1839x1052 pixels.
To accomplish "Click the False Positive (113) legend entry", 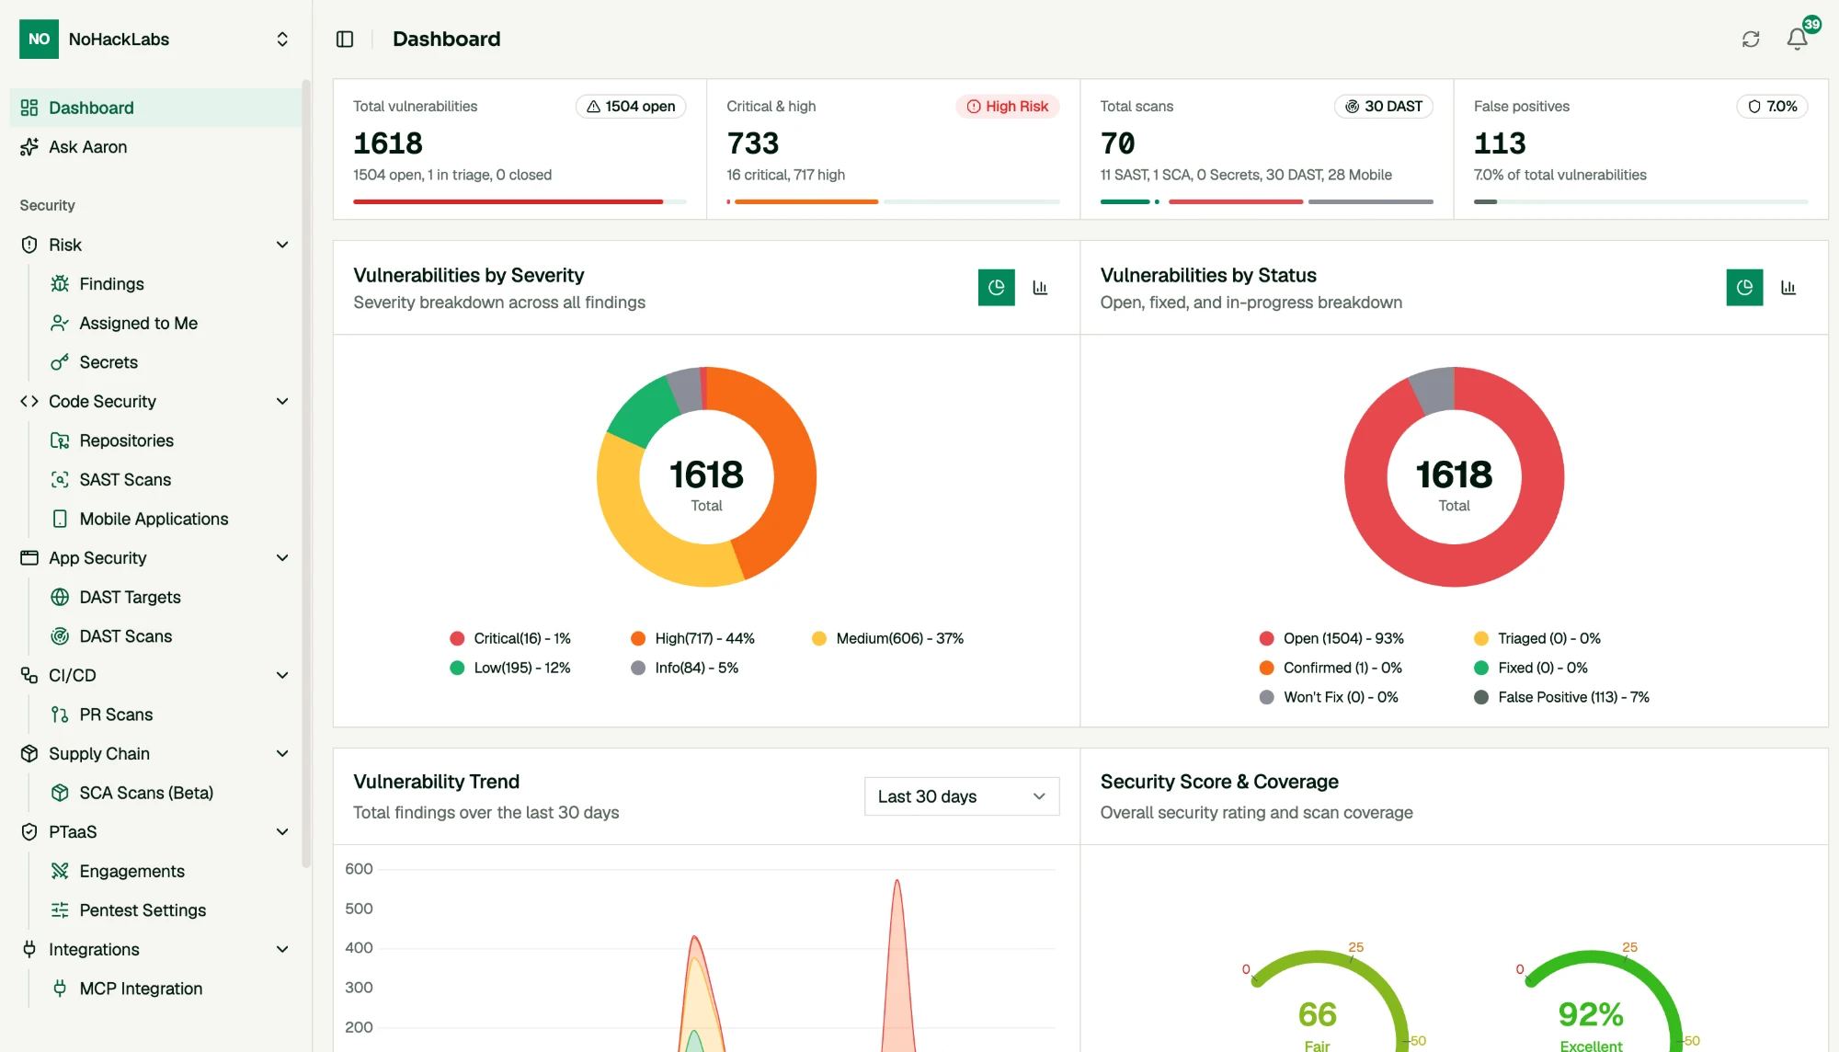I will tap(1561, 697).
